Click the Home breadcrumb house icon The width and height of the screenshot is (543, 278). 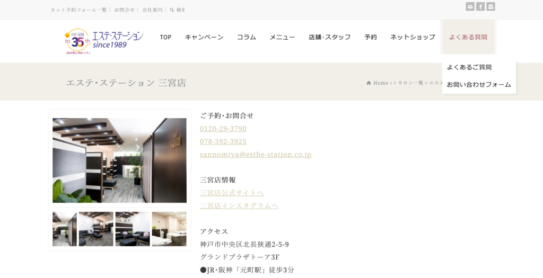pyautogui.click(x=369, y=83)
